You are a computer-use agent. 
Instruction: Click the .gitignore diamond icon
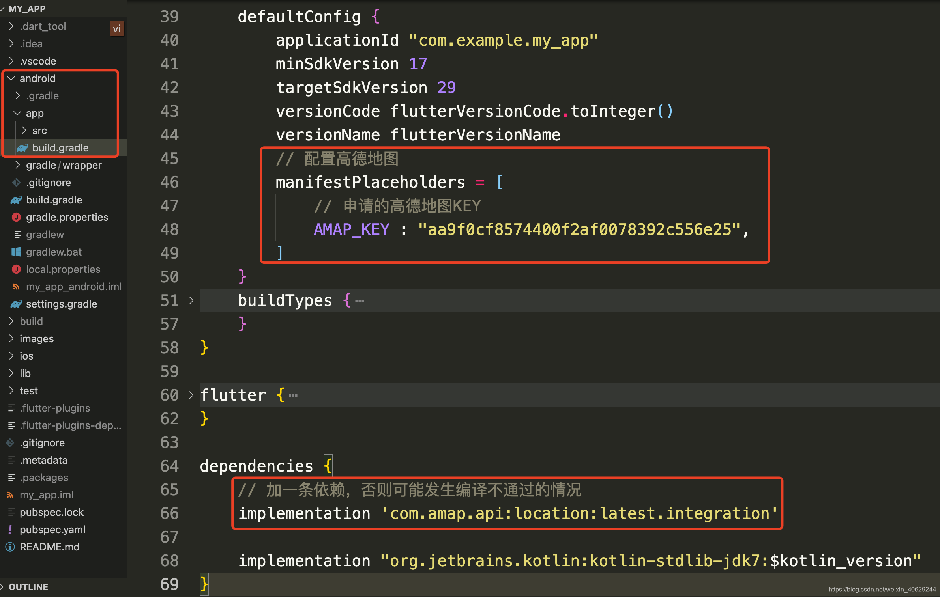click(16, 183)
